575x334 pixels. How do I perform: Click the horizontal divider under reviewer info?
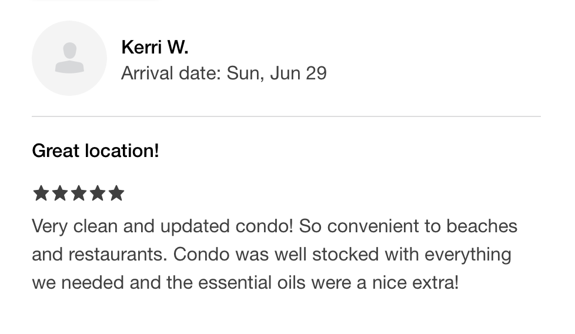tap(286, 116)
